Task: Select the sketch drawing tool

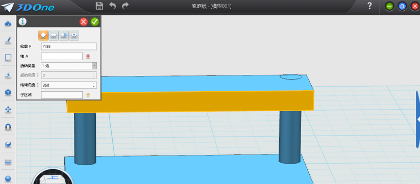Action: [8, 40]
